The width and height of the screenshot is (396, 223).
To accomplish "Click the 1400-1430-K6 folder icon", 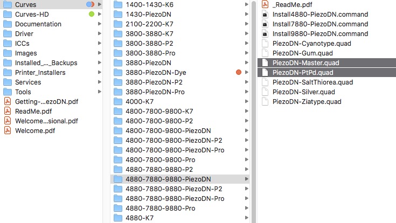I will [x=119, y=4].
